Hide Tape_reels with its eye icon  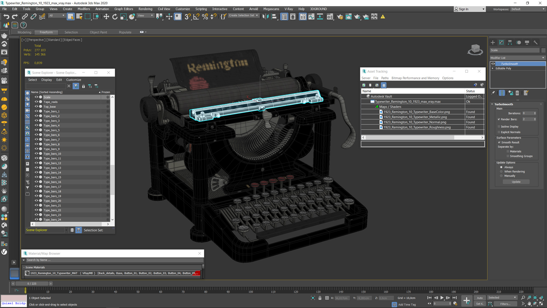(x=36, y=102)
